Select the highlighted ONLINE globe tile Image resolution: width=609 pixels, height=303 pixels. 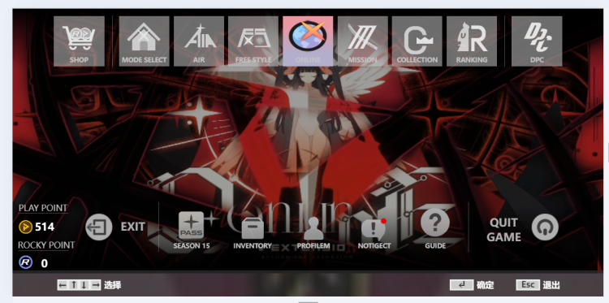pos(308,41)
